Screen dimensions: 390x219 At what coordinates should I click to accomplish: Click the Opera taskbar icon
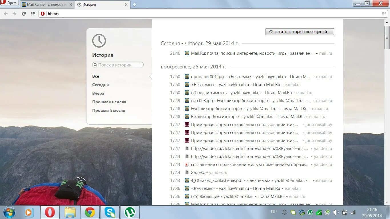(50, 212)
